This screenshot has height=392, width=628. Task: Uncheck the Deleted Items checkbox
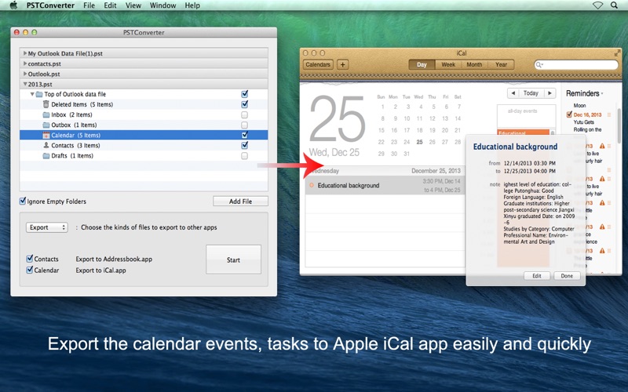coord(244,104)
